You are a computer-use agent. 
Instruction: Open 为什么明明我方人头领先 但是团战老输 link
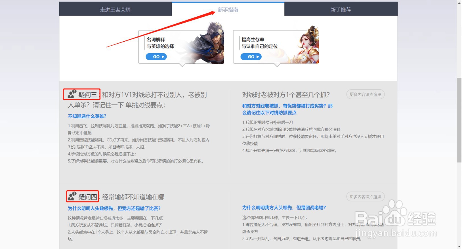coord(284,208)
